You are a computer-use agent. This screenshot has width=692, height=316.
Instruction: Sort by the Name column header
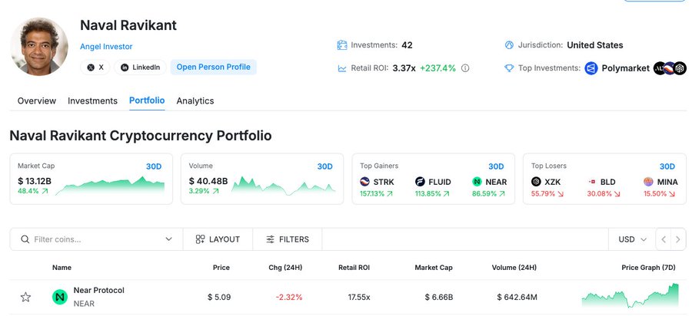coord(62,268)
